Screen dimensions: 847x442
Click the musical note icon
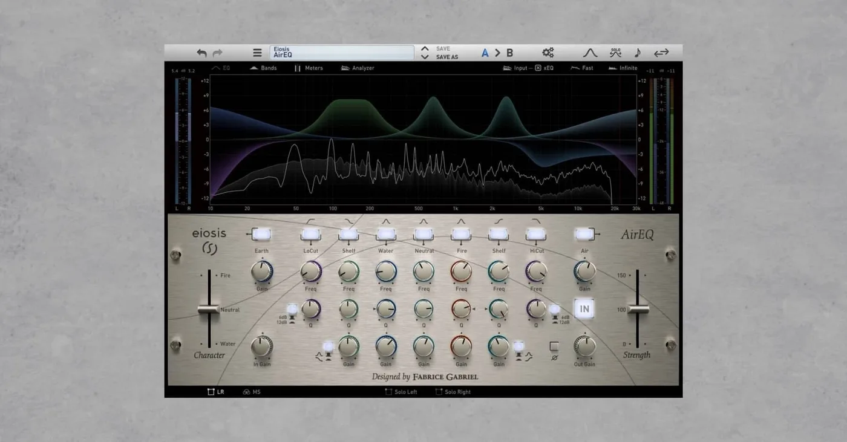(637, 53)
